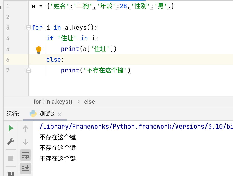Open the Python interpreter path link
The image size is (233, 176).
[x=136, y=127]
